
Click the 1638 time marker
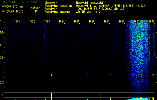(x=122, y=21)
